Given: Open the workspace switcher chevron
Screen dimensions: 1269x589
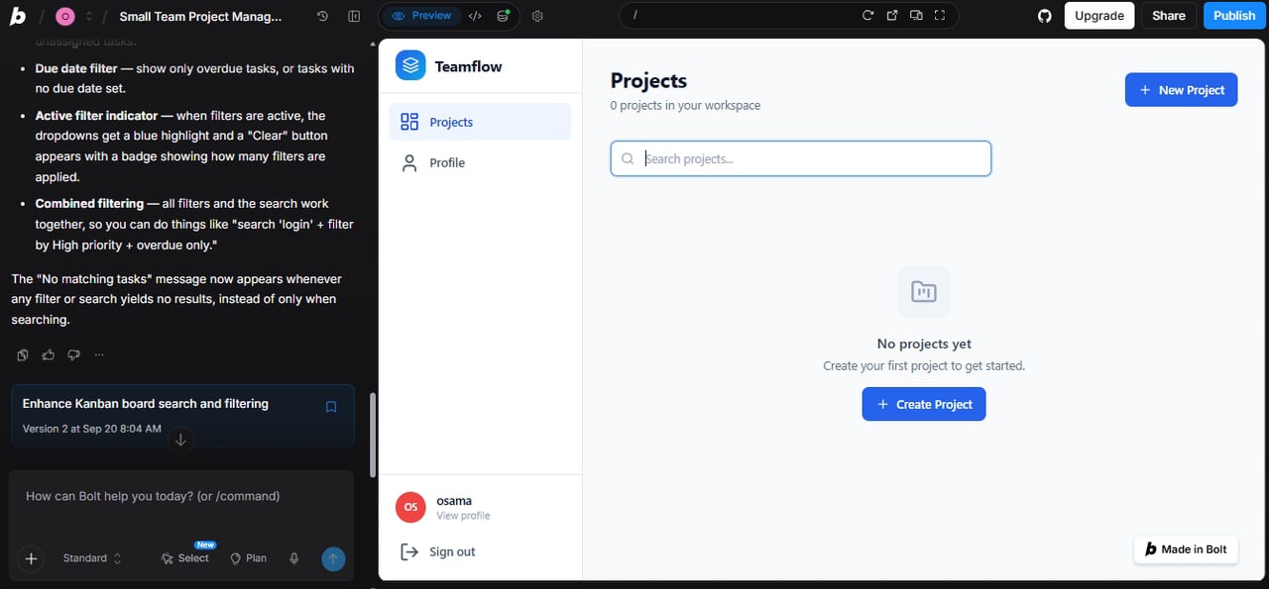Looking at the screenshot, I should coord(89,16).
